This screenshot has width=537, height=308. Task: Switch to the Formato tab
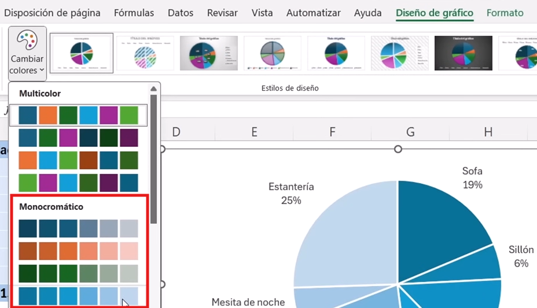[505, 13]
